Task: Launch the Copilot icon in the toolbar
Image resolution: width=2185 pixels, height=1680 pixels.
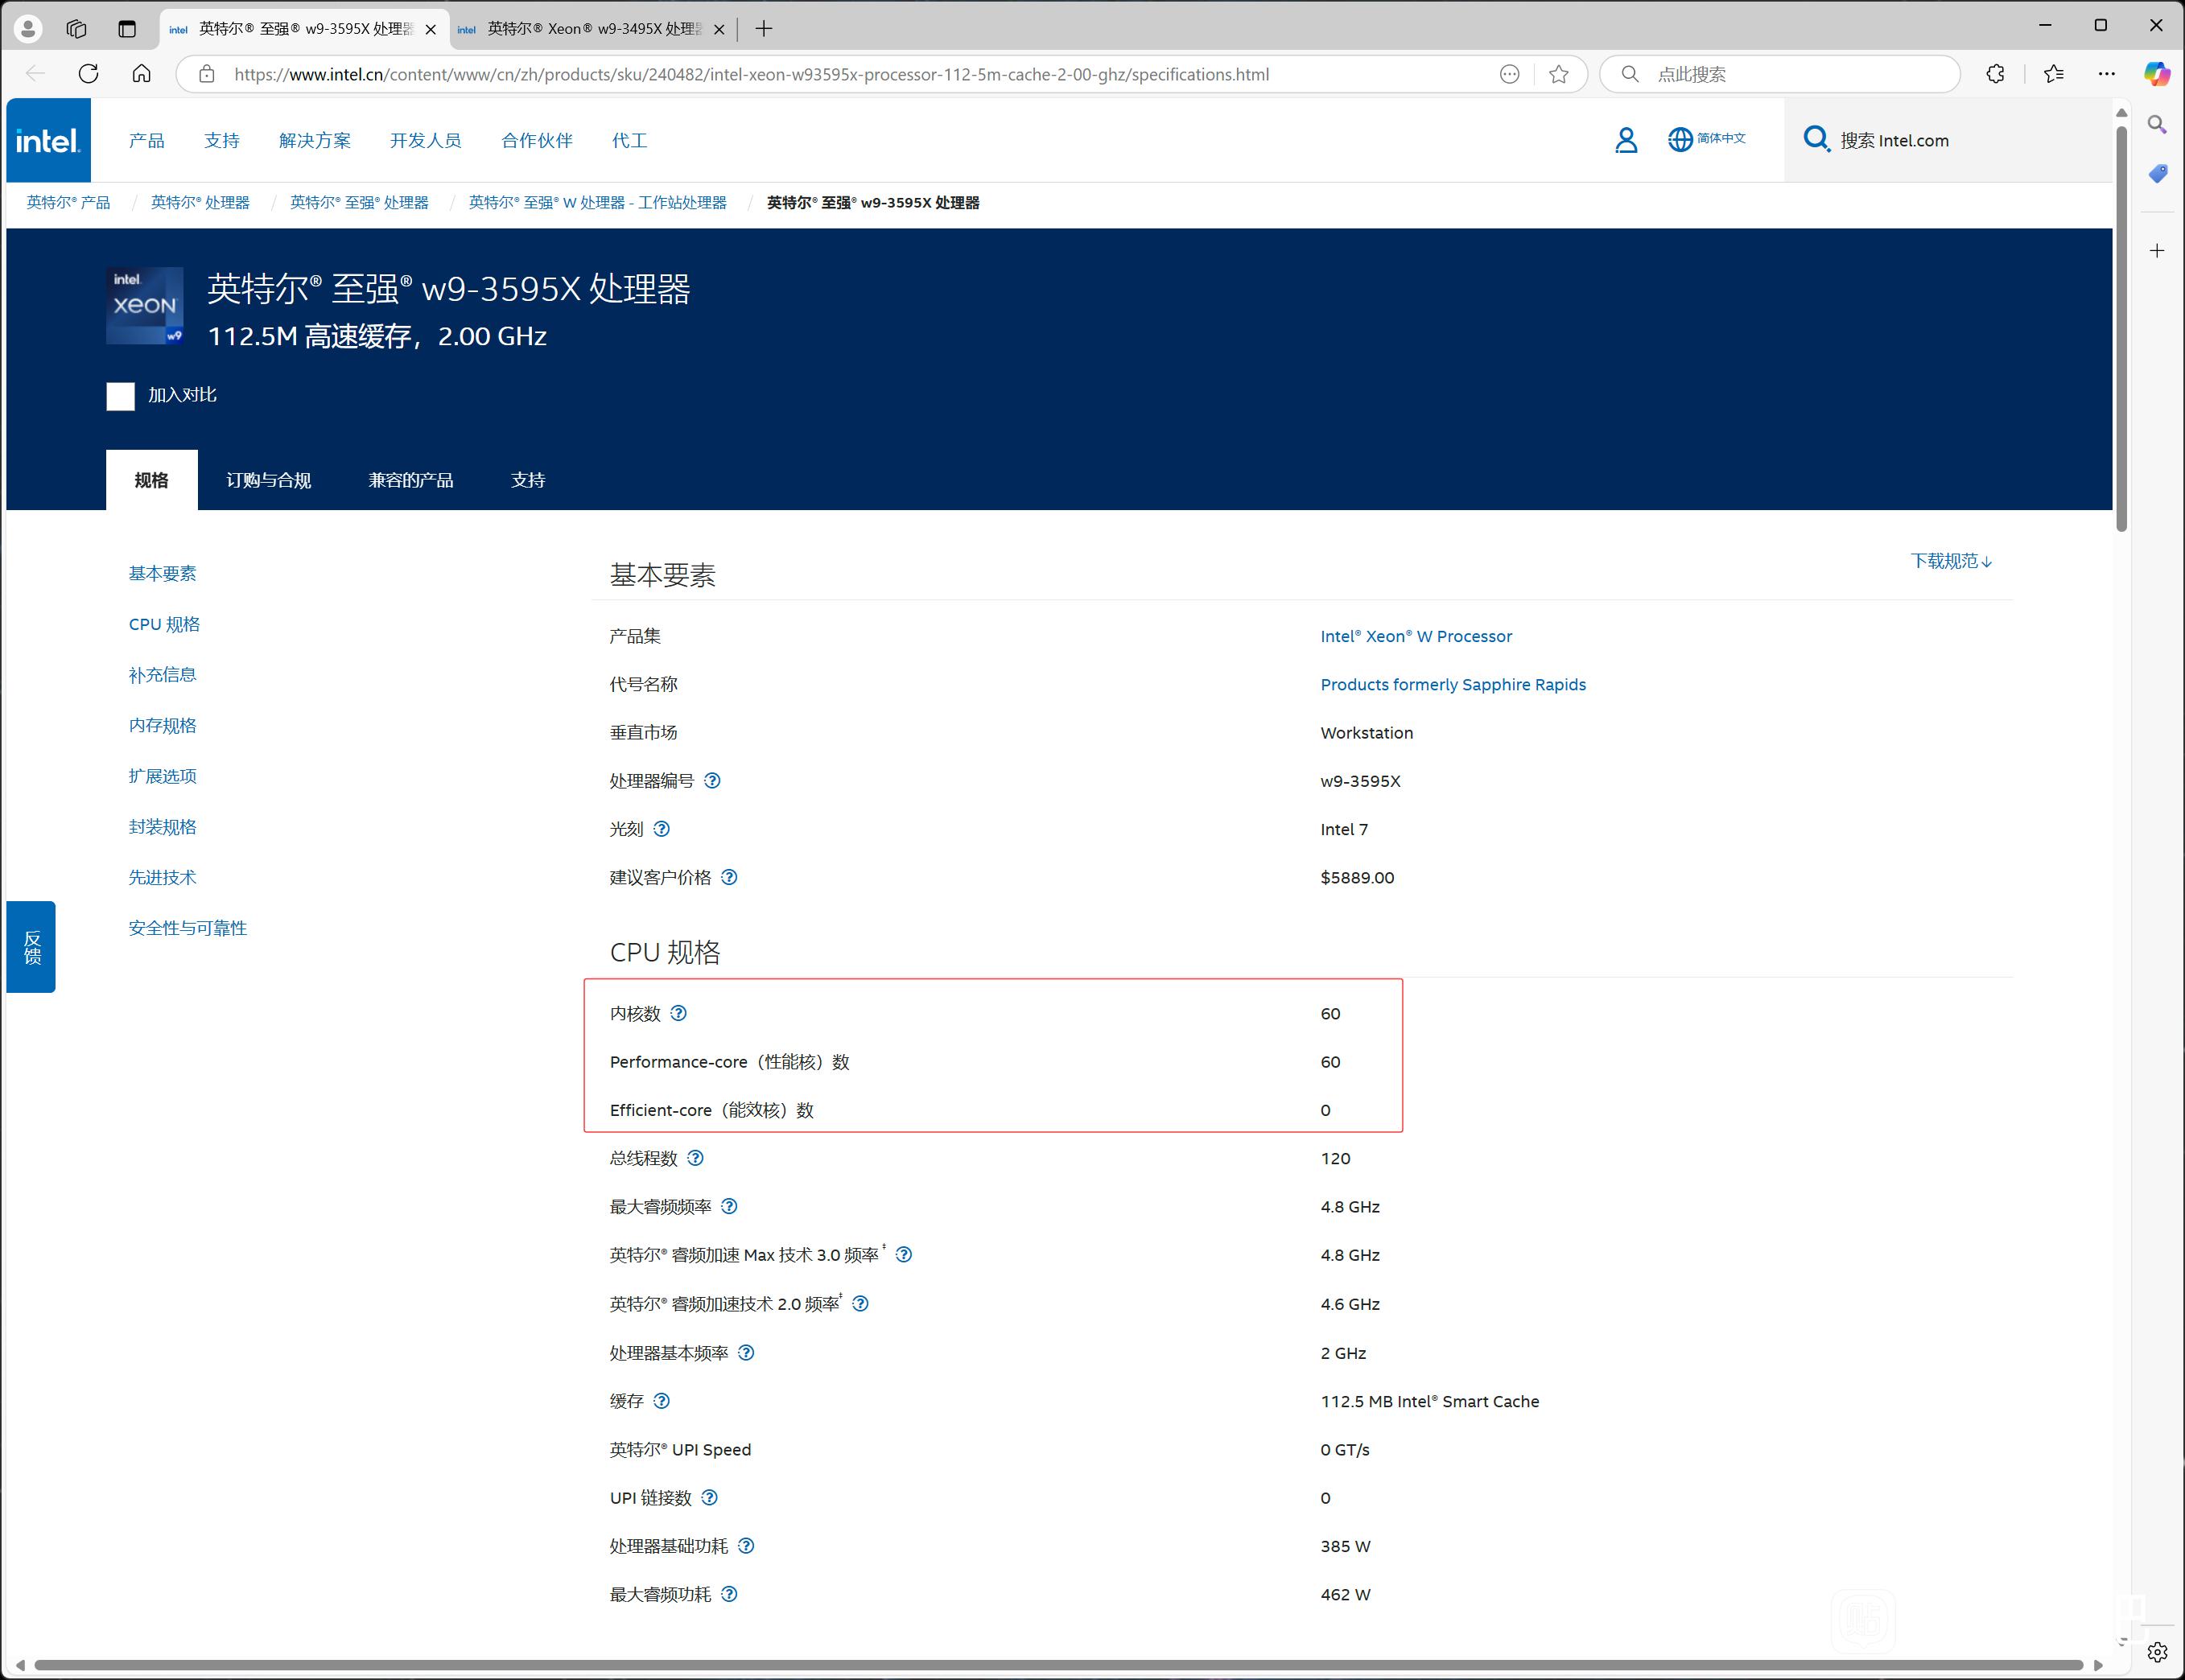Action: tap(2157, 74)
